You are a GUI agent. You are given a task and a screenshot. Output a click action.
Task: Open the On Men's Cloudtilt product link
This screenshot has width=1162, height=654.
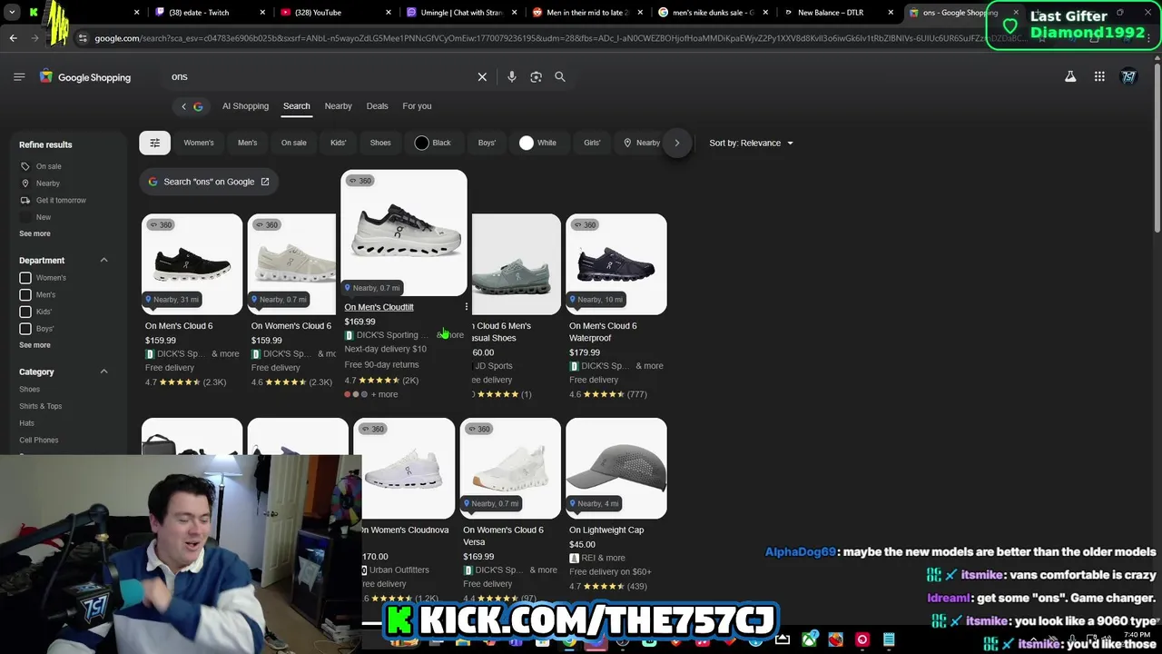[x=379, y=307]
